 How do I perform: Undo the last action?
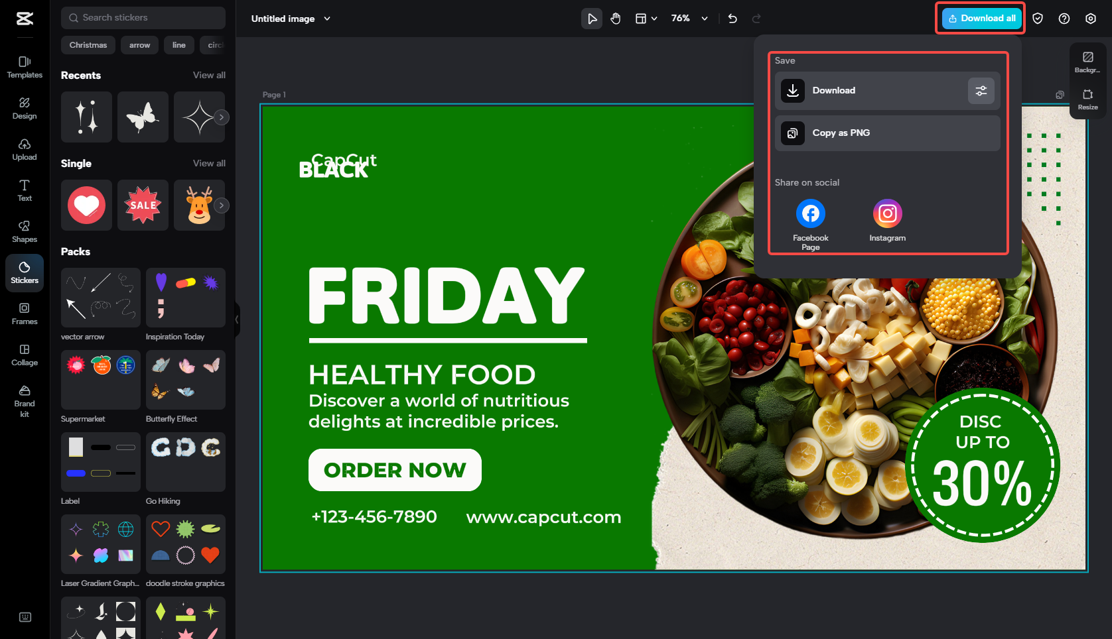732,19
